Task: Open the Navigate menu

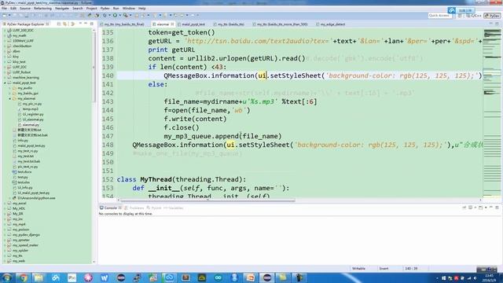Action: 62,9
